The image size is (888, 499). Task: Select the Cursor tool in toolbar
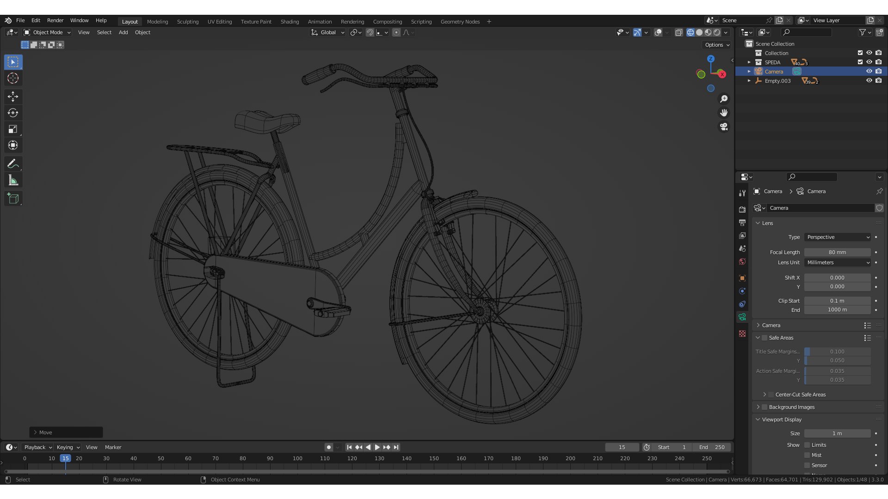13,78
